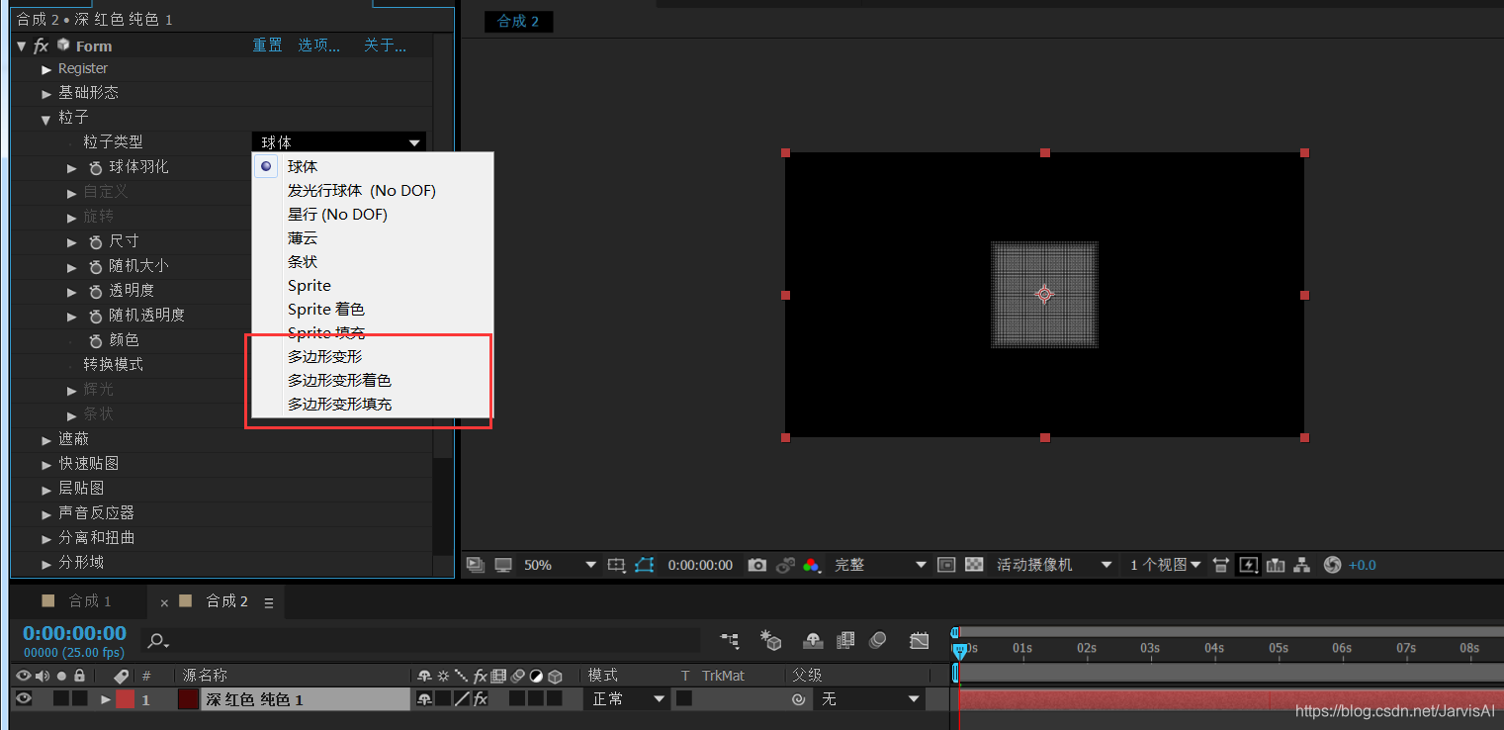Click the stopwatch for 尺寸 property
Screen dimensions: 1504x730
click(x=96, y=241)
